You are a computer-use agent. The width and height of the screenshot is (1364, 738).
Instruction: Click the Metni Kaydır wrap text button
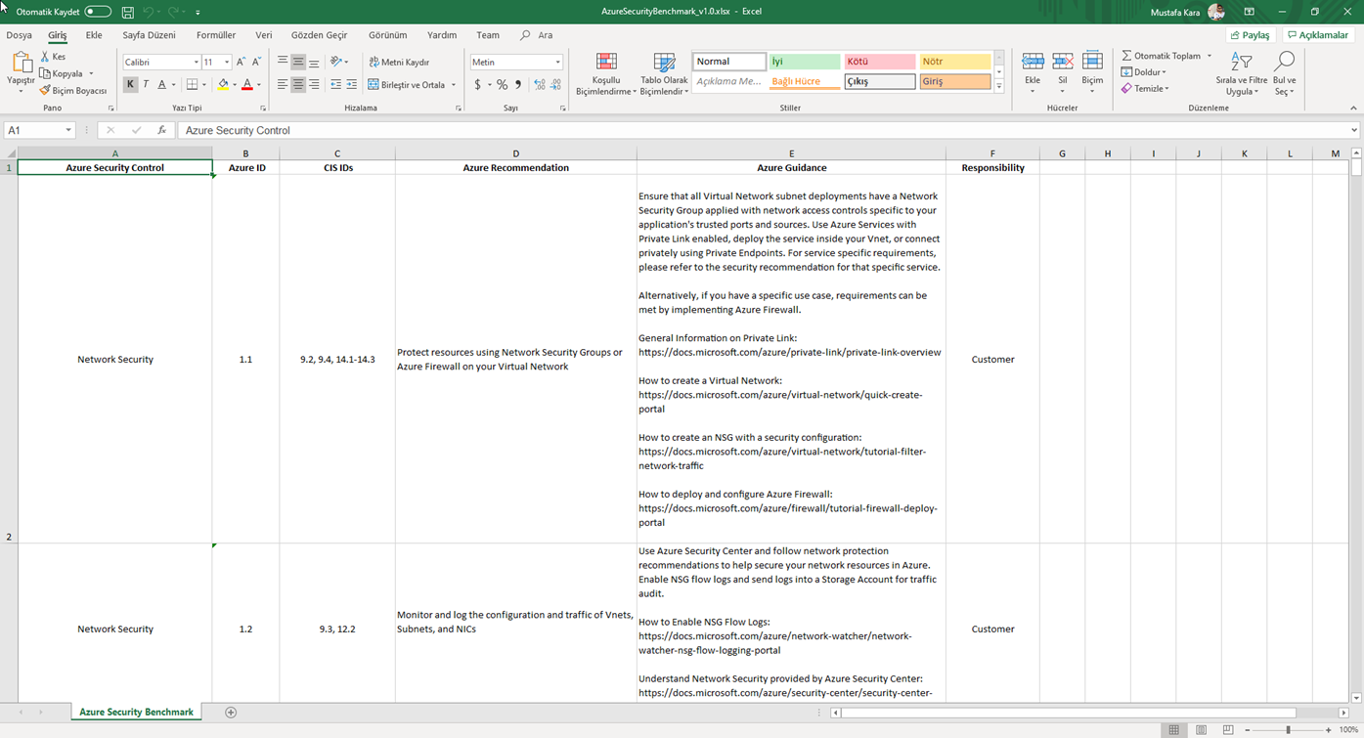coord(399,62)
